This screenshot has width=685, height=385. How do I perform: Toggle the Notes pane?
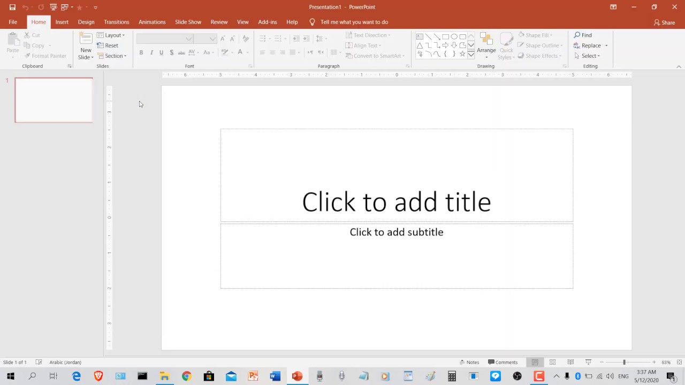469,363
